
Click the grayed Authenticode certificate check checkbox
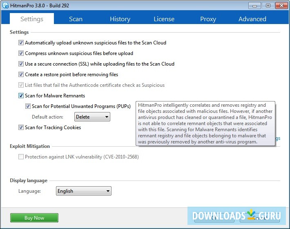[21, 85]
